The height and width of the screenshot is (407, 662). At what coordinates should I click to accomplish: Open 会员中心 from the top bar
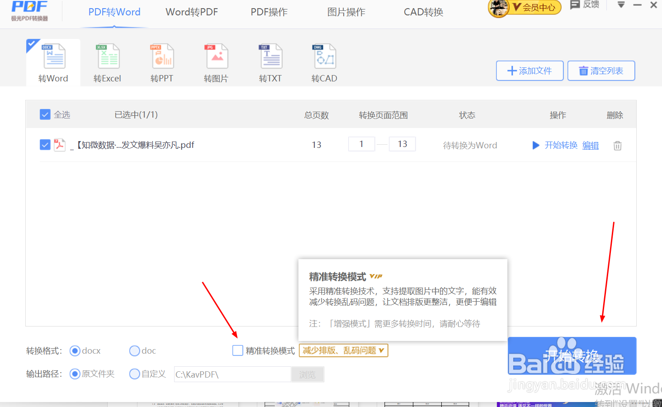click(531, 8)
